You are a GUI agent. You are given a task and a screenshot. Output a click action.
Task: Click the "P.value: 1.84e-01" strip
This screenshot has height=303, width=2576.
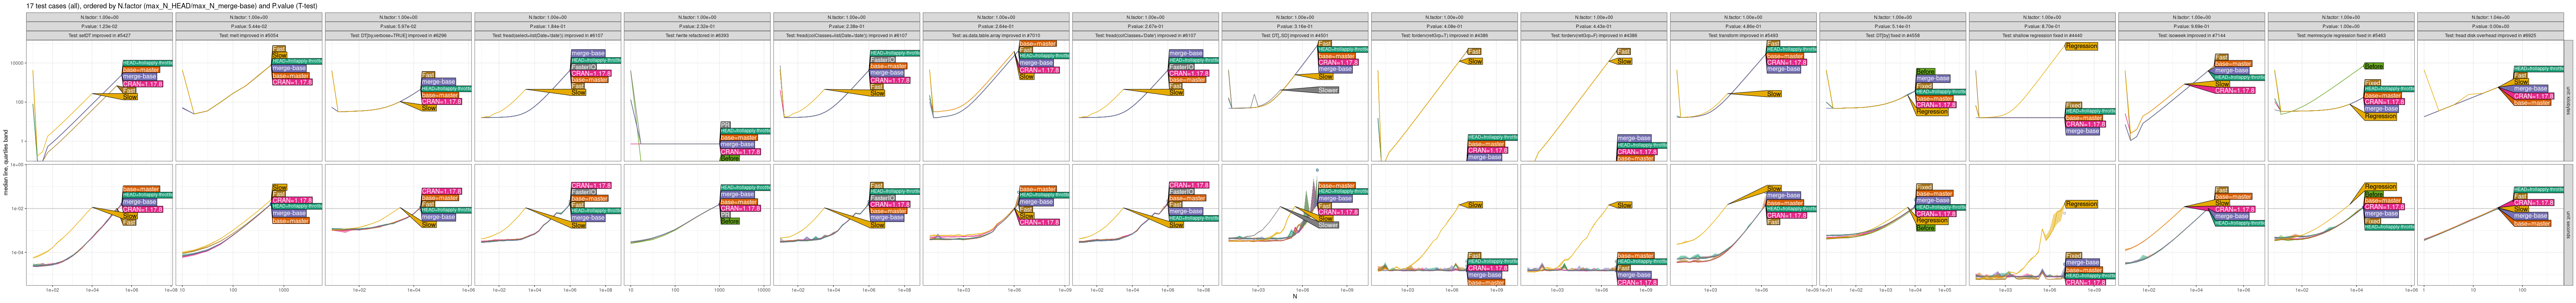[548, 27]
